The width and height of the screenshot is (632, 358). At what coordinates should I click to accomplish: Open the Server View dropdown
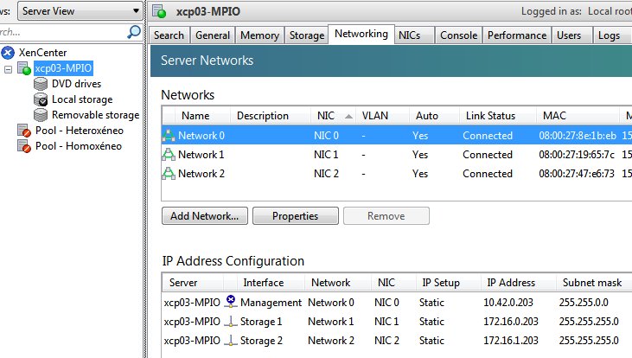click(80, 11)
